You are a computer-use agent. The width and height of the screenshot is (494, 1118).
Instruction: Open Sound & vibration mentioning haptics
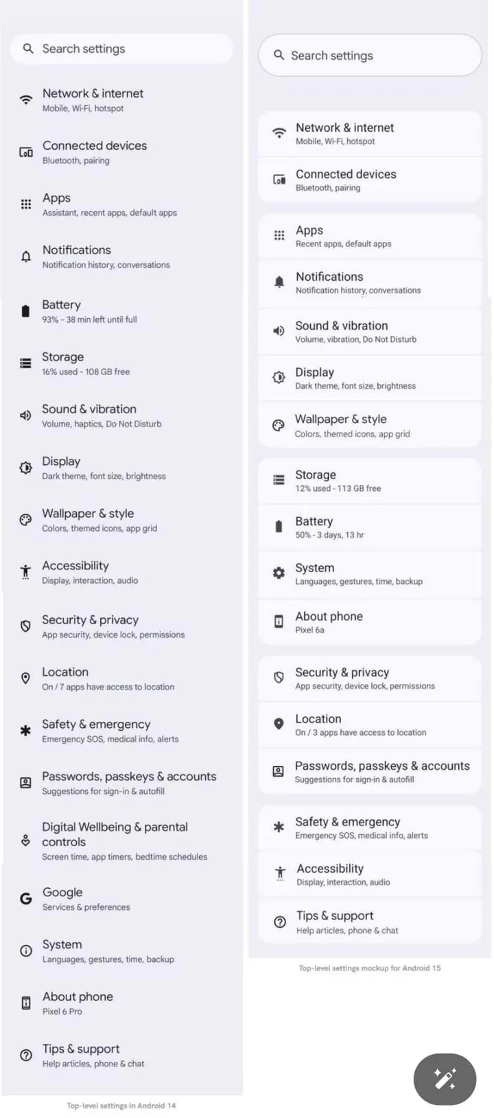102,415
